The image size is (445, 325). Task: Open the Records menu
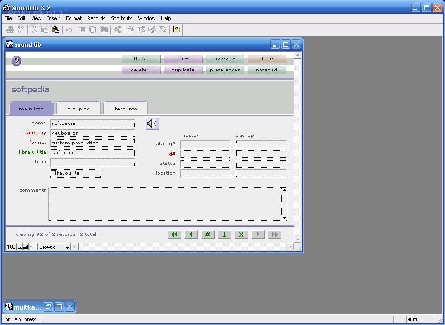pyautogui.click(x=96, y=18)
